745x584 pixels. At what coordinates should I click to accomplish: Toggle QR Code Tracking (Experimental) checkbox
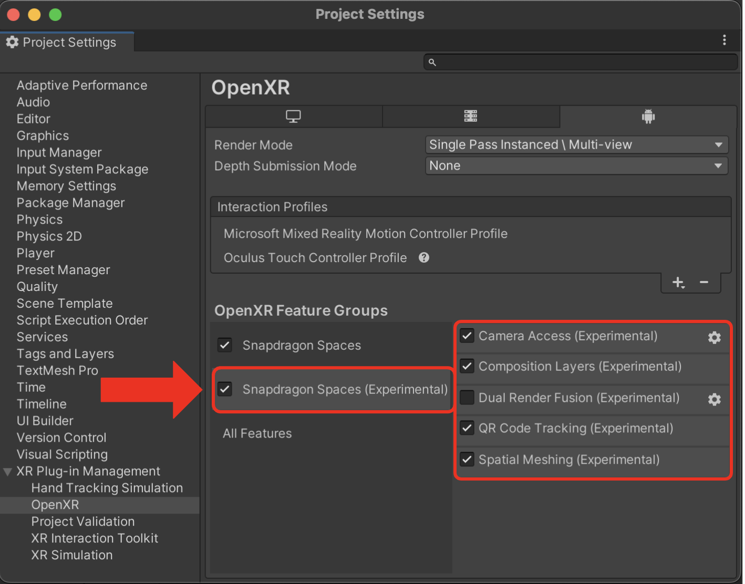click(x=467, y=428)
